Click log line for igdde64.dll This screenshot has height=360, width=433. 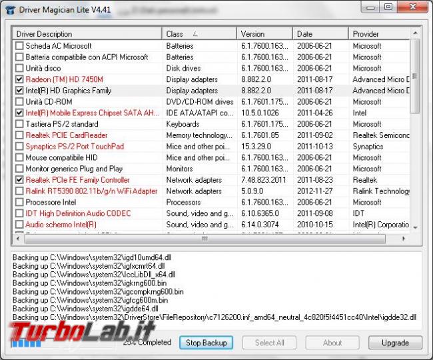click(85, 309)
